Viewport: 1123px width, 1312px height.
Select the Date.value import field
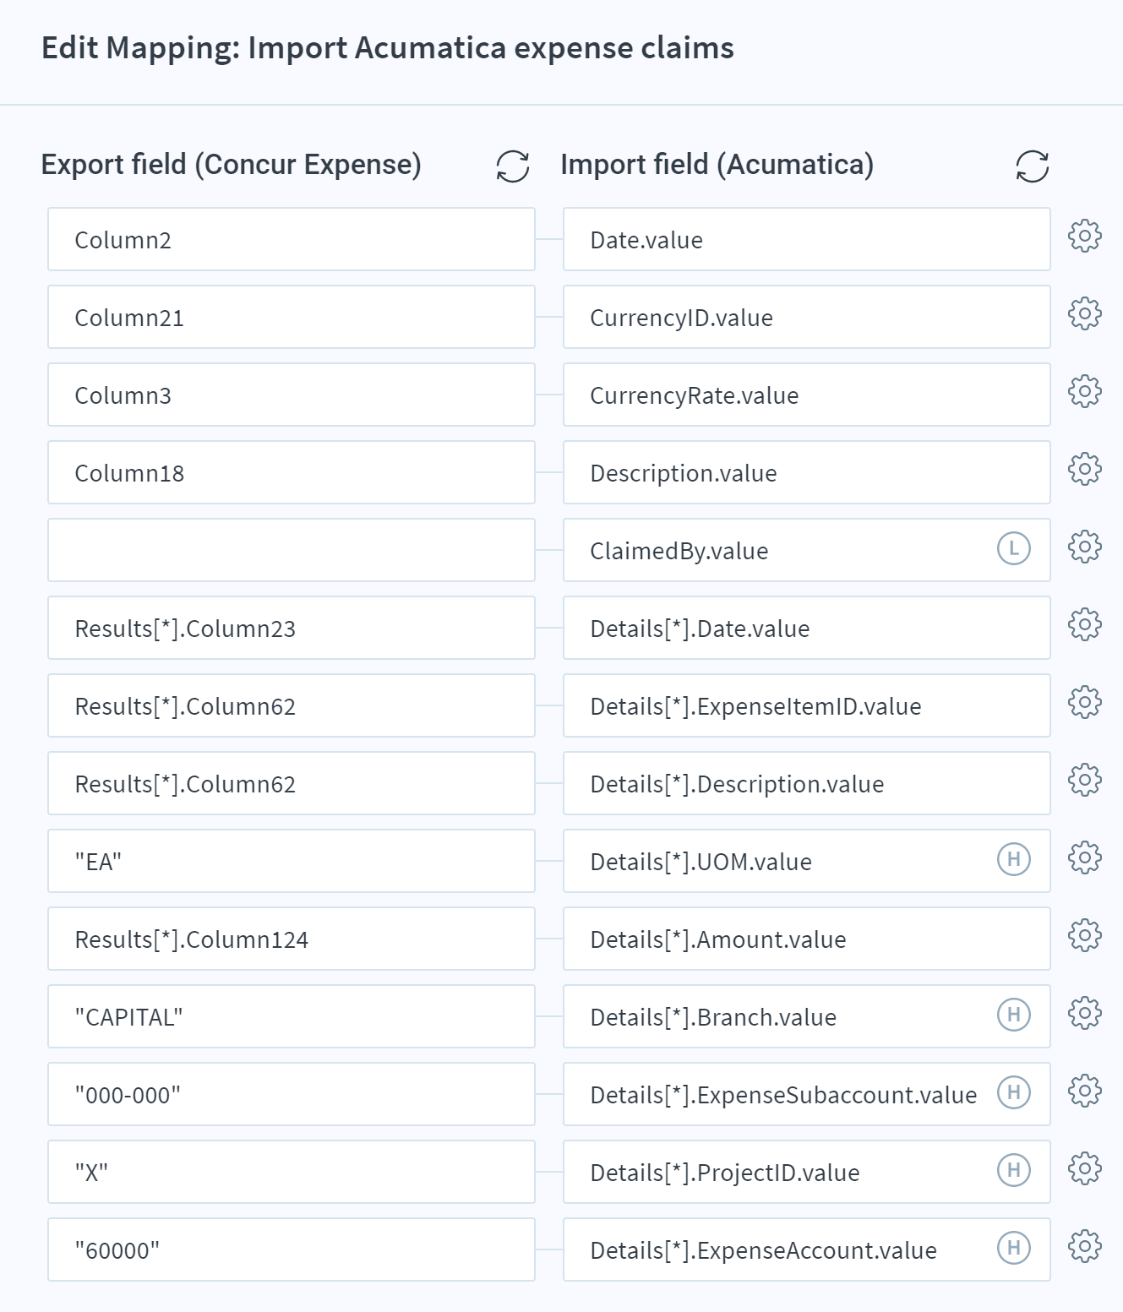click(x=807, y=239)
